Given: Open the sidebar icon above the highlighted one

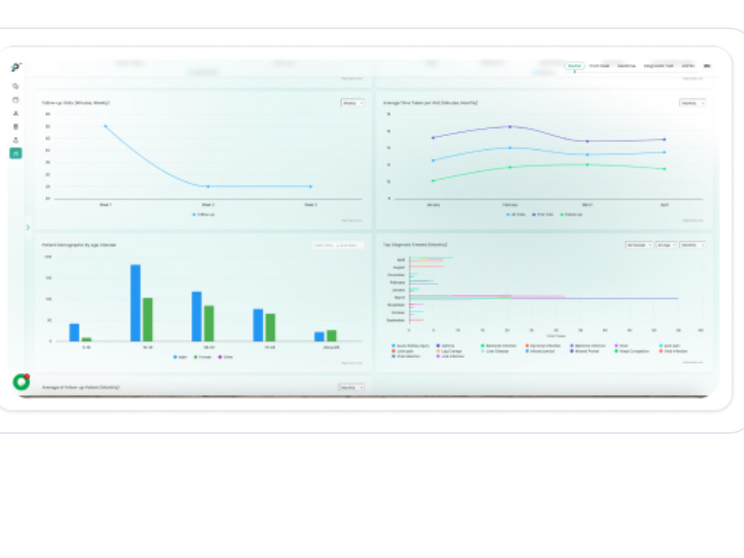Looking at the screenshot, I should 16,140.
